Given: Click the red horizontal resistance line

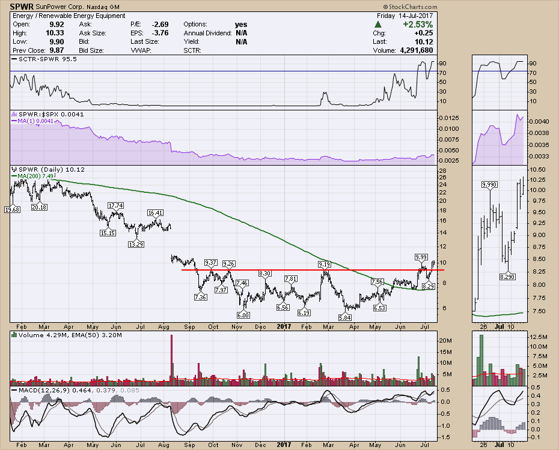Looking at the screenshot, I should 313,270.
